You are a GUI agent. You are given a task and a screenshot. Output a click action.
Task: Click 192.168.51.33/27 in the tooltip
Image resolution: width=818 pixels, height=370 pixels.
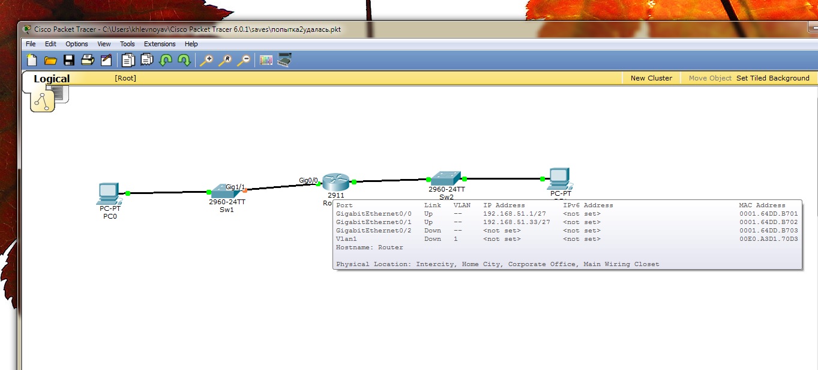(x=517, y=222)
